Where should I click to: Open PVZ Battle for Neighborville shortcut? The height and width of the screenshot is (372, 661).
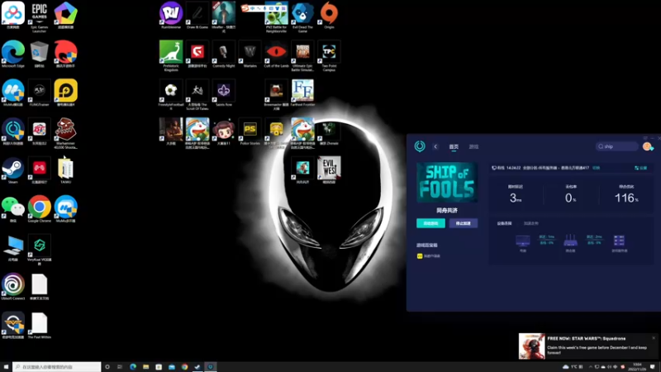(x=276, y=17)
